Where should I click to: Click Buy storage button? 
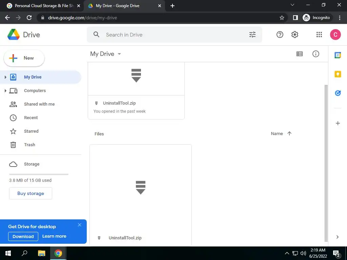(x=30, y=193)
